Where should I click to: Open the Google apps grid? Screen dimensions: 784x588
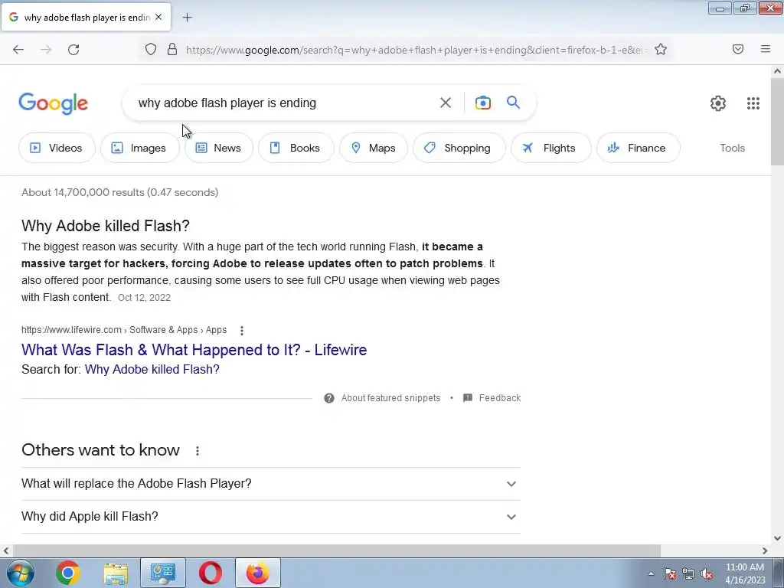[753, 103]
